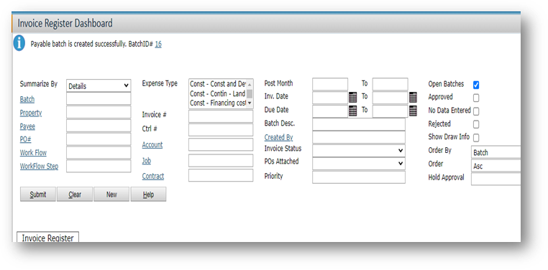Click the Expense Type list scrollbar down arrow

(x=250, y=103)
